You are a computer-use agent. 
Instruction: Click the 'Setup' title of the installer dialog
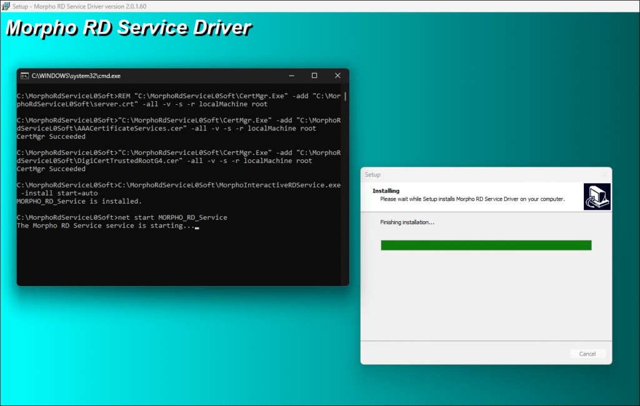click(372, 175)
